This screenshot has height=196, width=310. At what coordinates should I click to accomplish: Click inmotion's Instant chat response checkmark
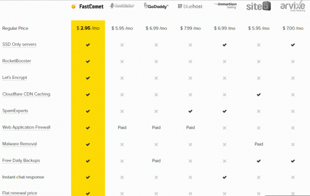pyautogui.click(x=224, y=177)
